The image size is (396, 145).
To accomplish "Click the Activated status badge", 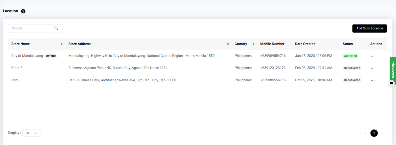I will coord(350,56).
